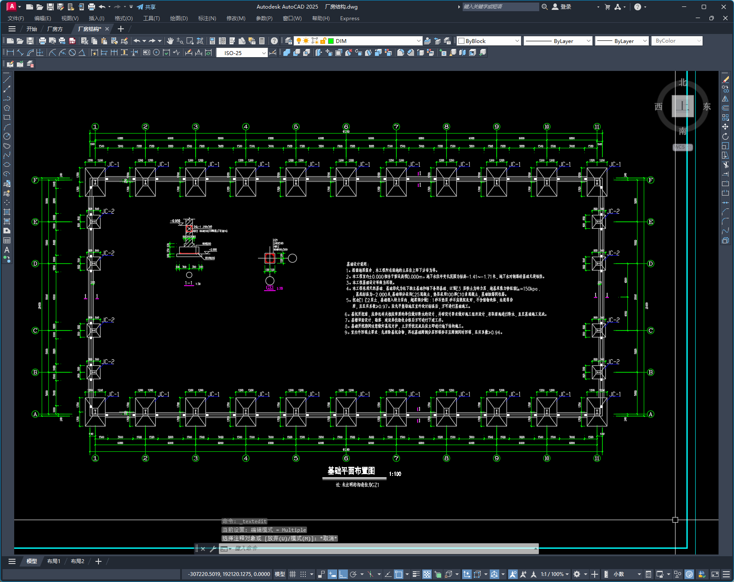Click the green DIM layer color swatch
This screenshot has height=582, width=734.
(331, 41)
